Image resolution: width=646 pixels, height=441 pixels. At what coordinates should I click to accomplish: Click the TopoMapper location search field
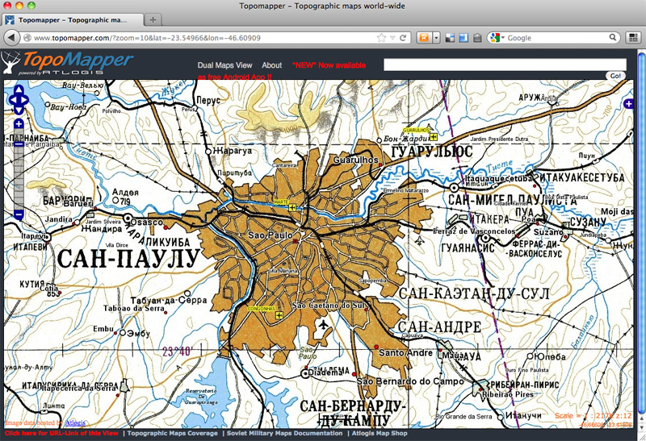[504, 65]
